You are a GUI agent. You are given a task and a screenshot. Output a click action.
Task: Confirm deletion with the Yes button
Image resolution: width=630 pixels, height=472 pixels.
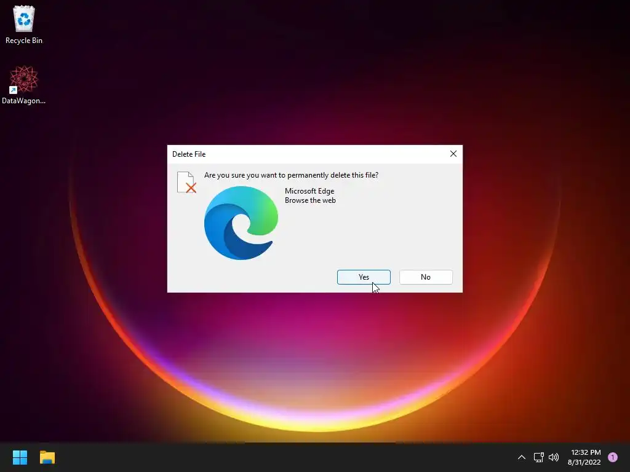(x=364, y=277)
